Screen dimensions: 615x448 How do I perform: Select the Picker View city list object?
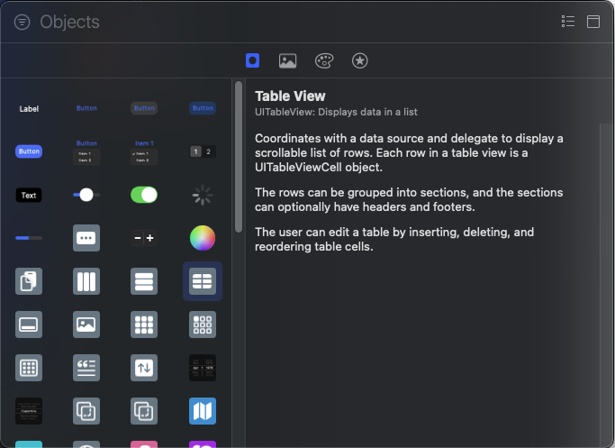29,411
